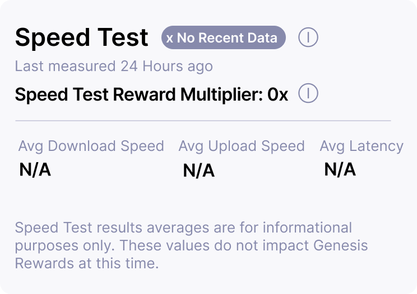Click N/A value under Avg Download Speed

(x=35, y=170)
